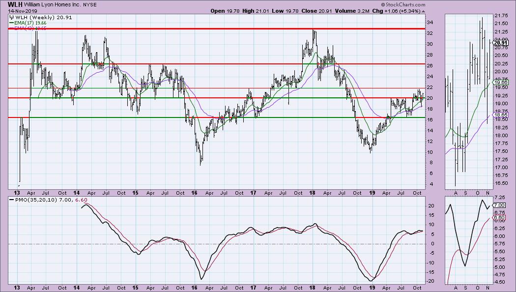Screen dimensions: 516x292
Task: Click the up-arrow triangle beside the Chg value
Action: [x=424, y=11]
